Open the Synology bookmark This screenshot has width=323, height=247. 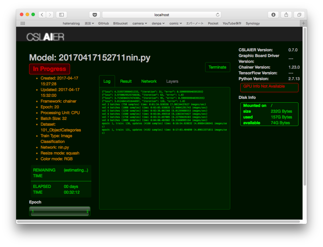(253, 23)
